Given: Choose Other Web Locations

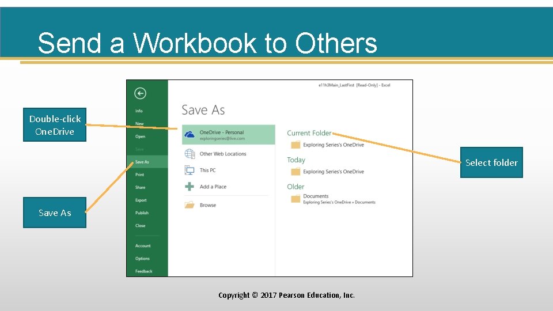Looking at the screenshot, I should click(222, 154).
